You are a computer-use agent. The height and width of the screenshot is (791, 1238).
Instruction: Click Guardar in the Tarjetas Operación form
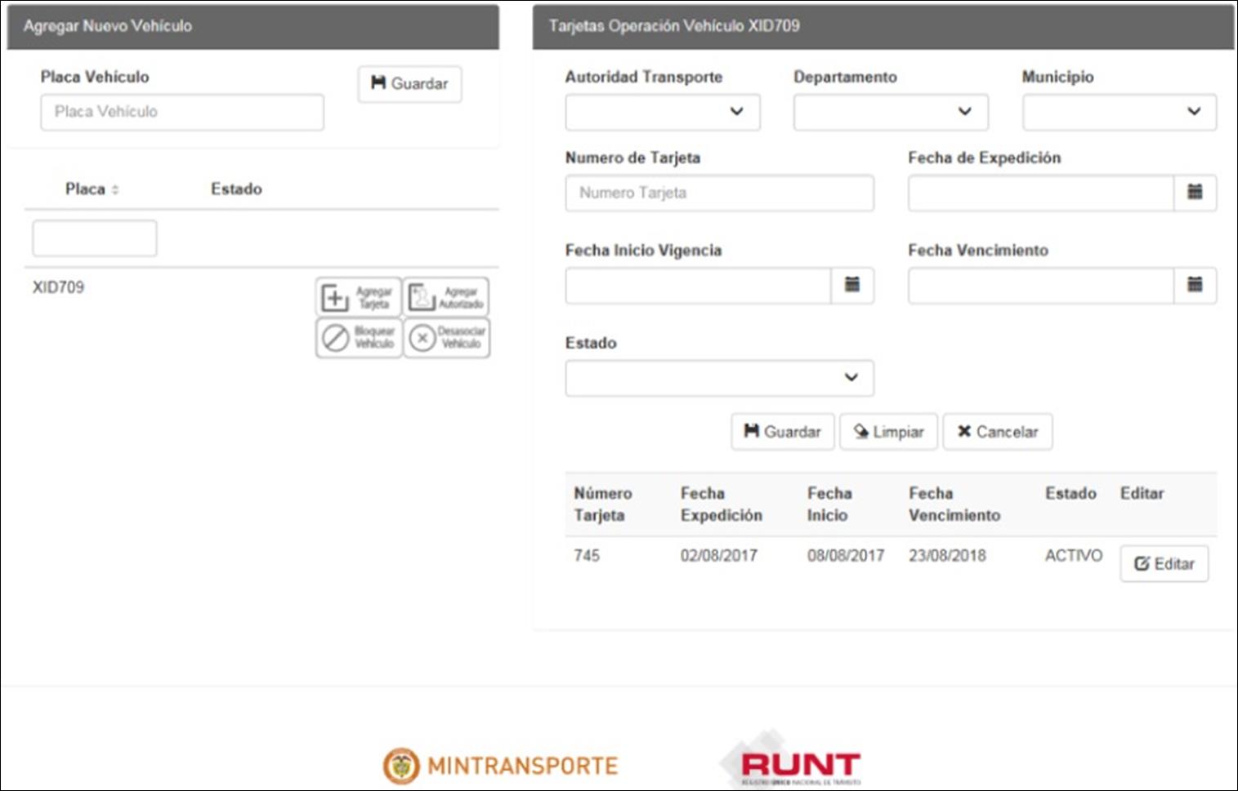tap(782, 432)
